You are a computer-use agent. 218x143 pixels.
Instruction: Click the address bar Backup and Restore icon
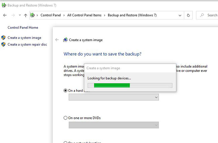[x=33, y=15]
